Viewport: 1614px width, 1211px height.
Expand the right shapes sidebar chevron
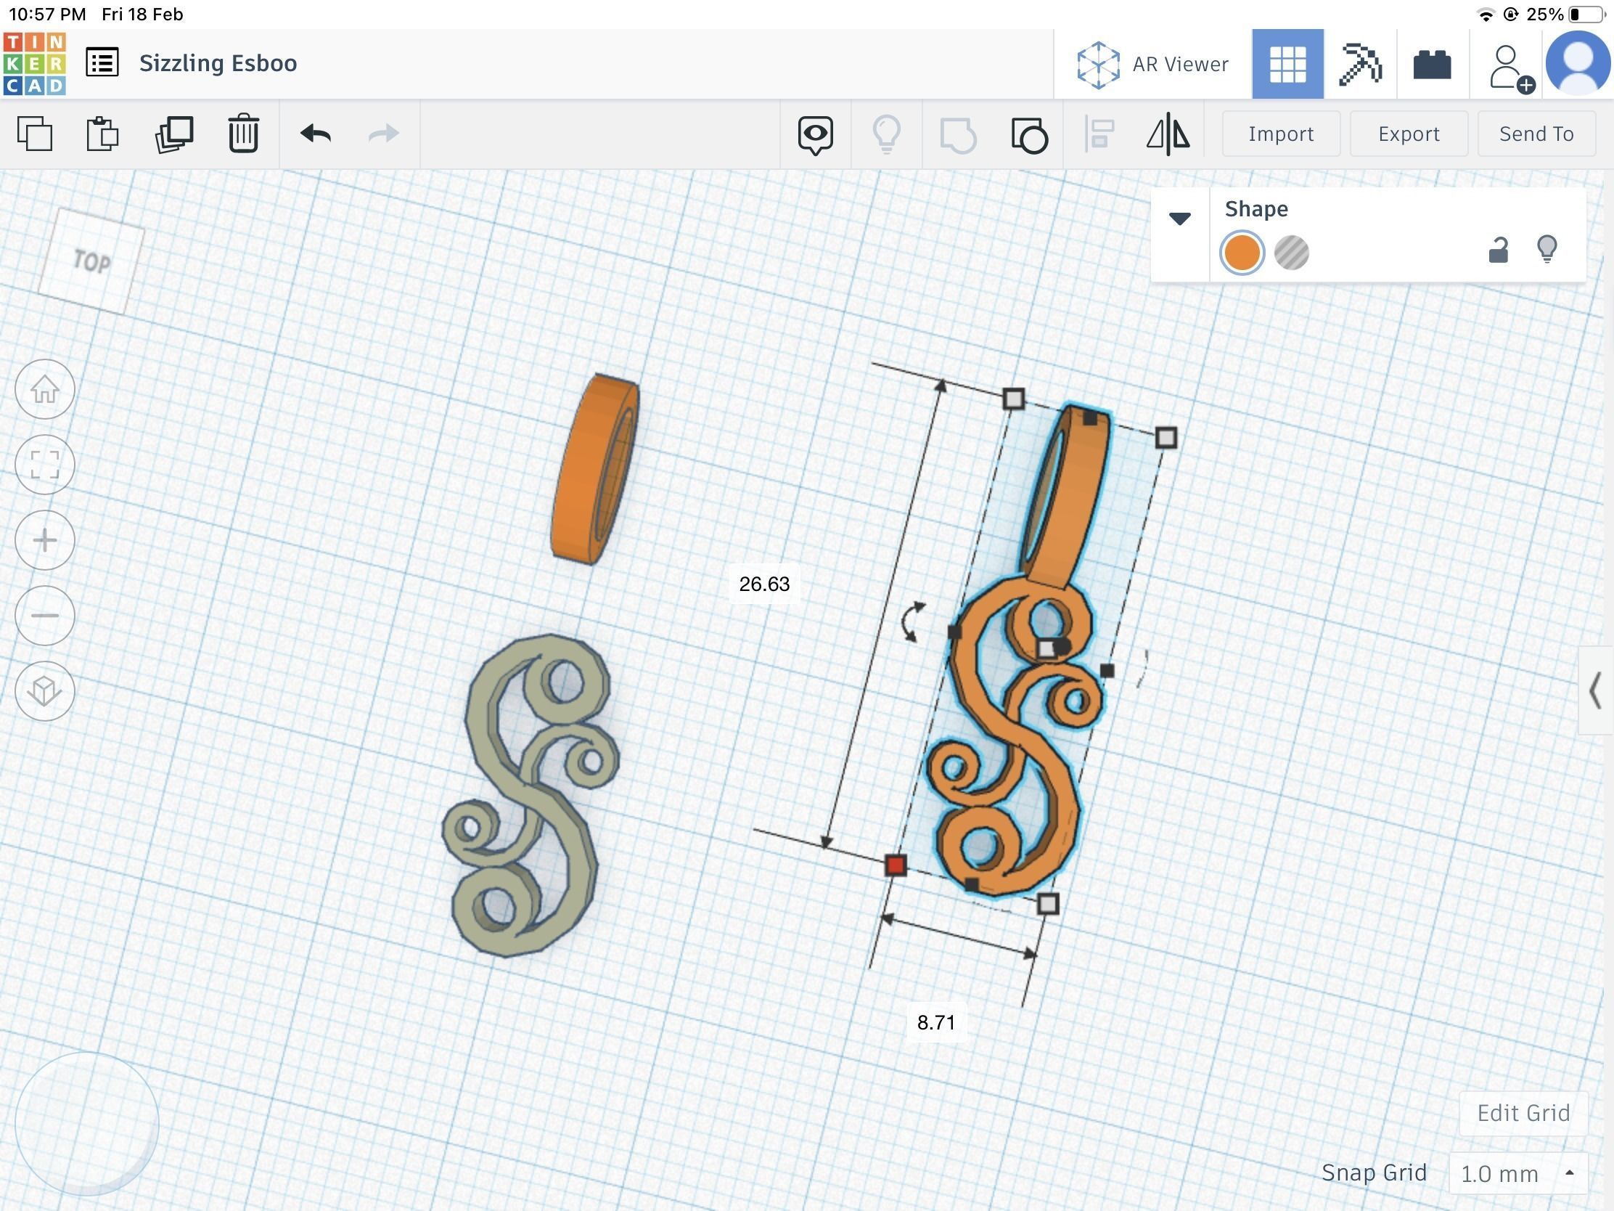(1596, 690)
